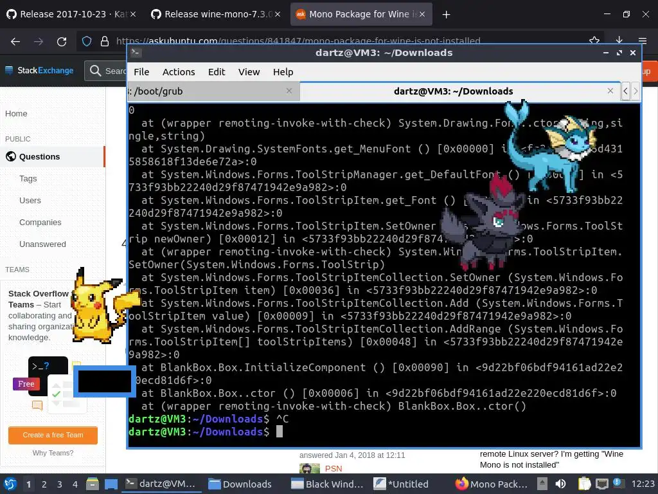
Task: Open the terminal Help menu
Action: (x=283, y=72)
